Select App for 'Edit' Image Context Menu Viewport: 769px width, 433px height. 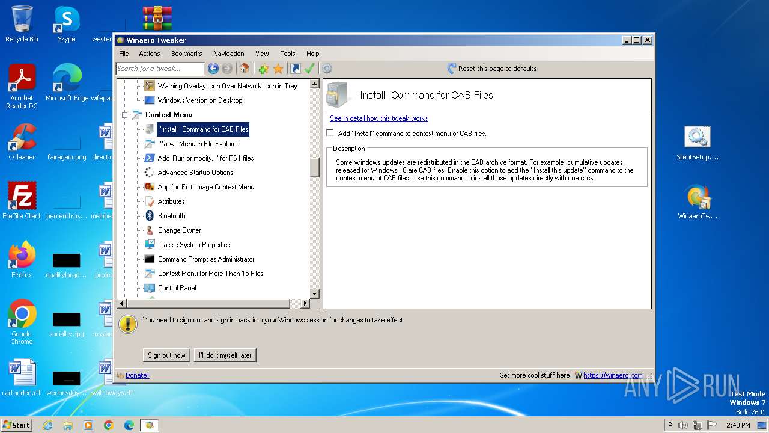tap(206, 187)
